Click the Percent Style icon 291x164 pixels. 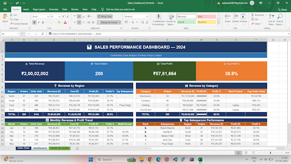coord(133,22)
